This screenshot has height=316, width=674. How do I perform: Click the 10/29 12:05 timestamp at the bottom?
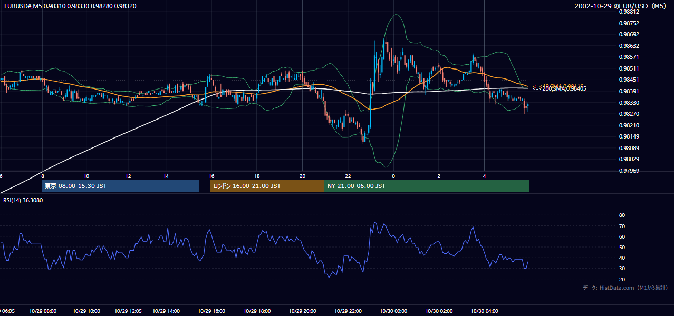tap(127, 311)
